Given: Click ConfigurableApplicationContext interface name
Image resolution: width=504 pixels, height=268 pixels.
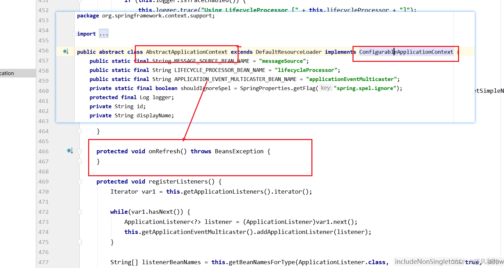Looking at the screenshot, I should click(x=406, y=52).
